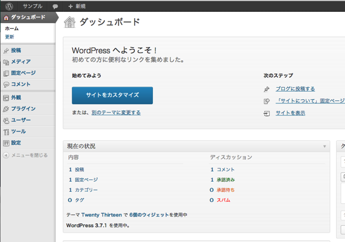Open the プラグイン sidebar menu
The image size is (345, 242).
point(23,108)
